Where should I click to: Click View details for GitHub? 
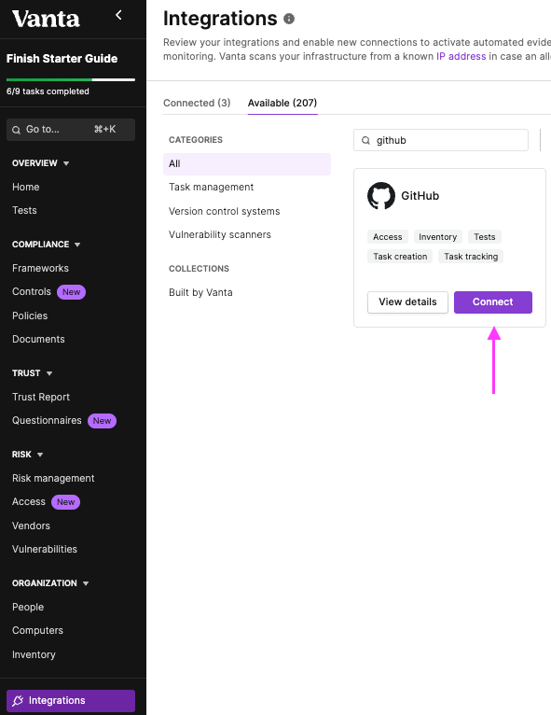pyautogui.click(x=407, y=301)
